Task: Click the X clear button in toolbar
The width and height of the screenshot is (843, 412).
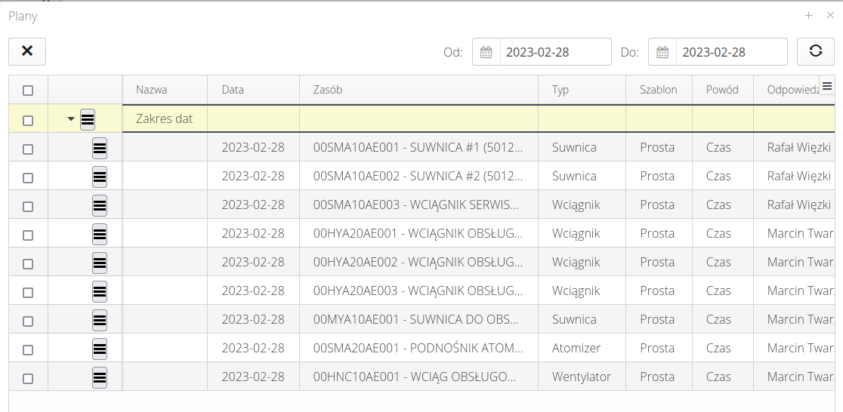Action: click(x=27, y=51)
